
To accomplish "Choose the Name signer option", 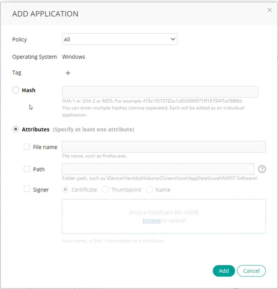I will pyautogui.click(x=149, y=190).
